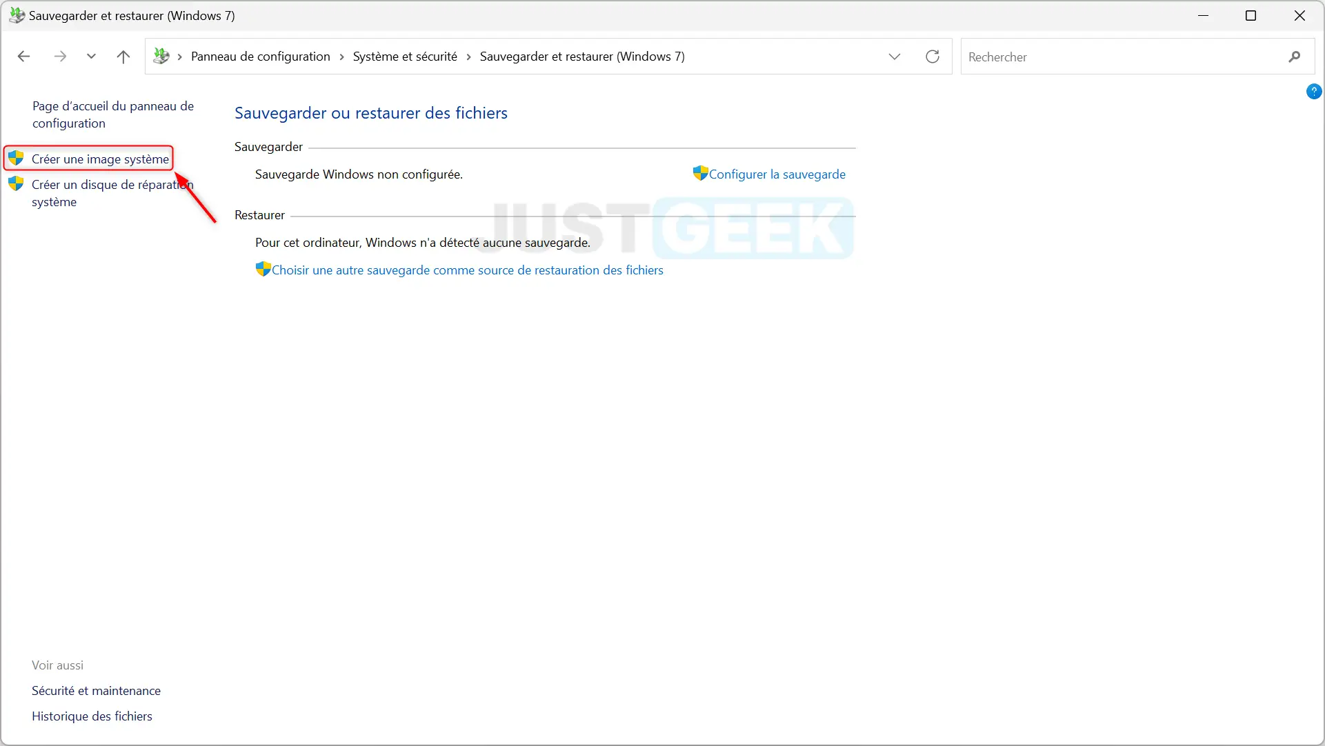Open Créer un disque de réparation système
Image resolution: width=1325 pixels, height=746 pixels.
coord(112,193)
